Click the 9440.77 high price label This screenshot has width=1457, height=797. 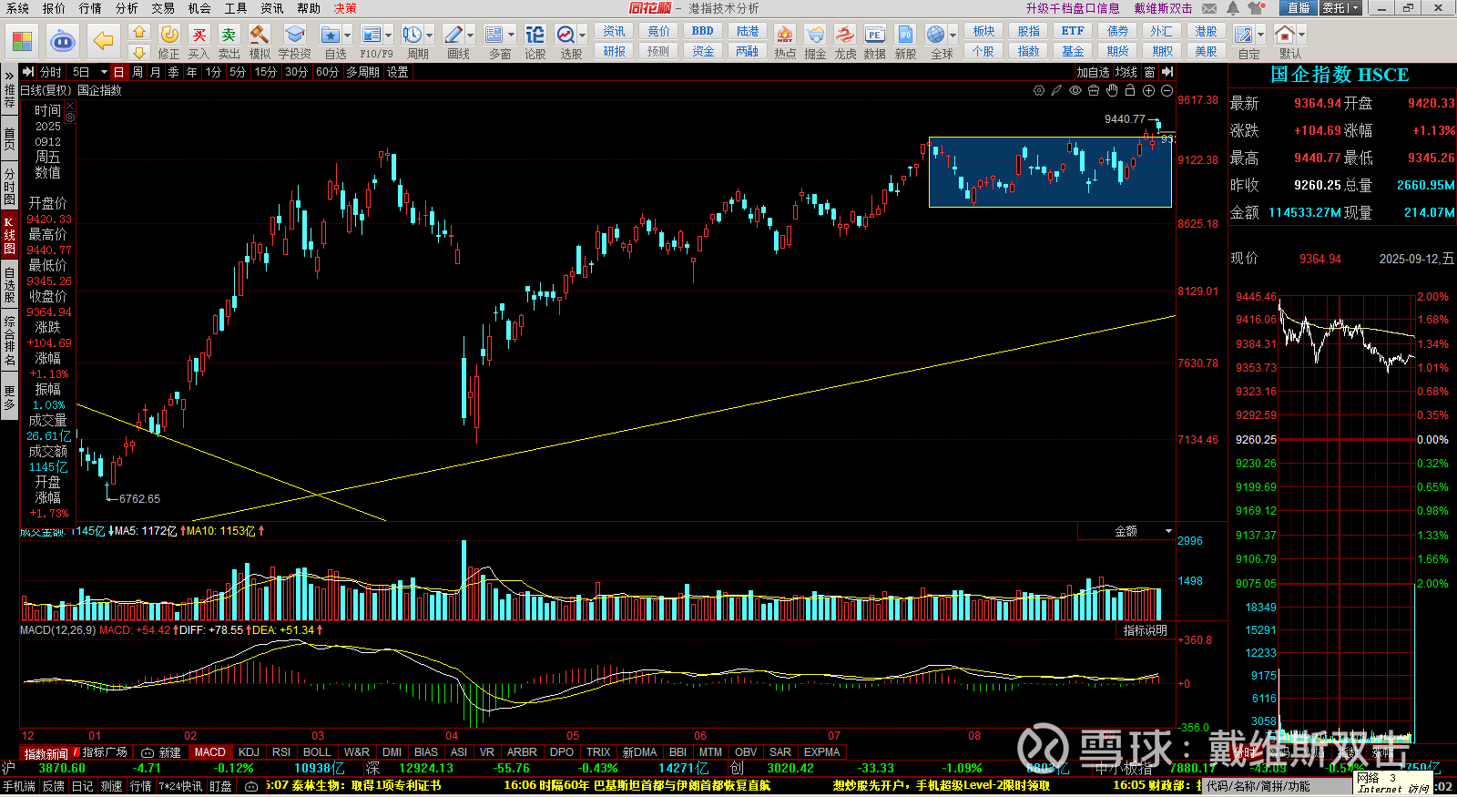pyautogui.click(x=1125, y=119)
